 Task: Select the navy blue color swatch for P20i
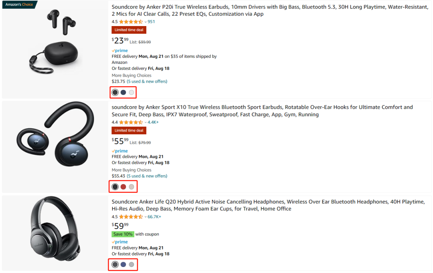point(123,93)
